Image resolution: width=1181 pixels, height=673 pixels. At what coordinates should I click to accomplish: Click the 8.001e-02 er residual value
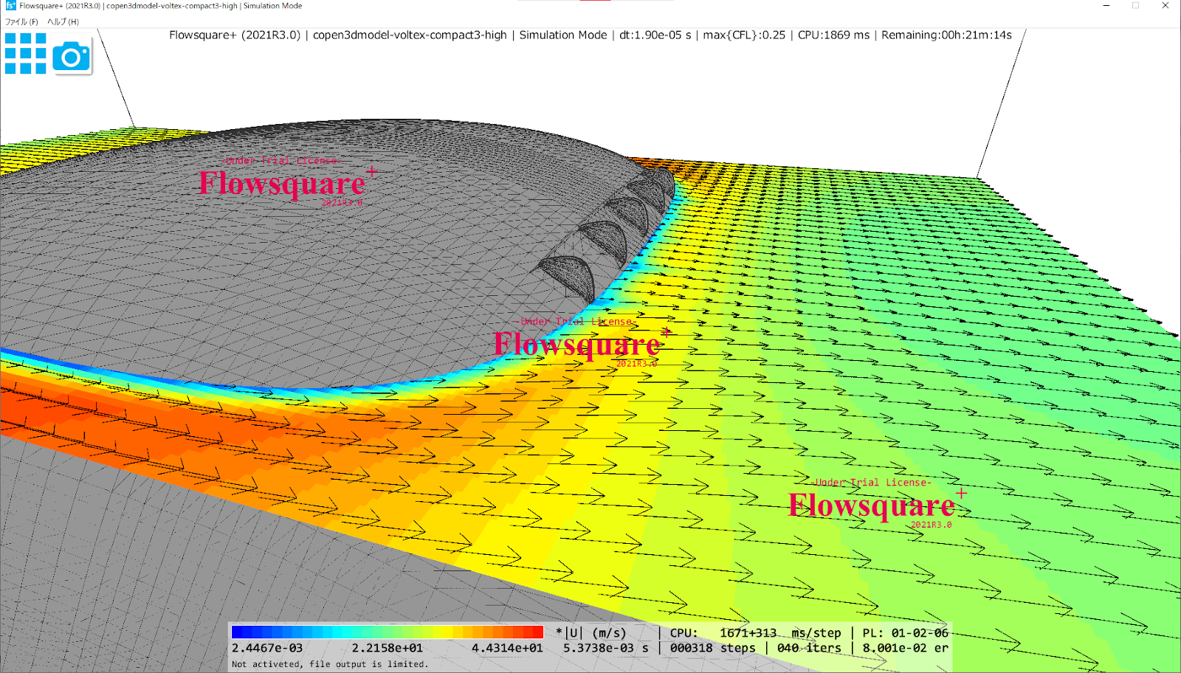(906, 648)
